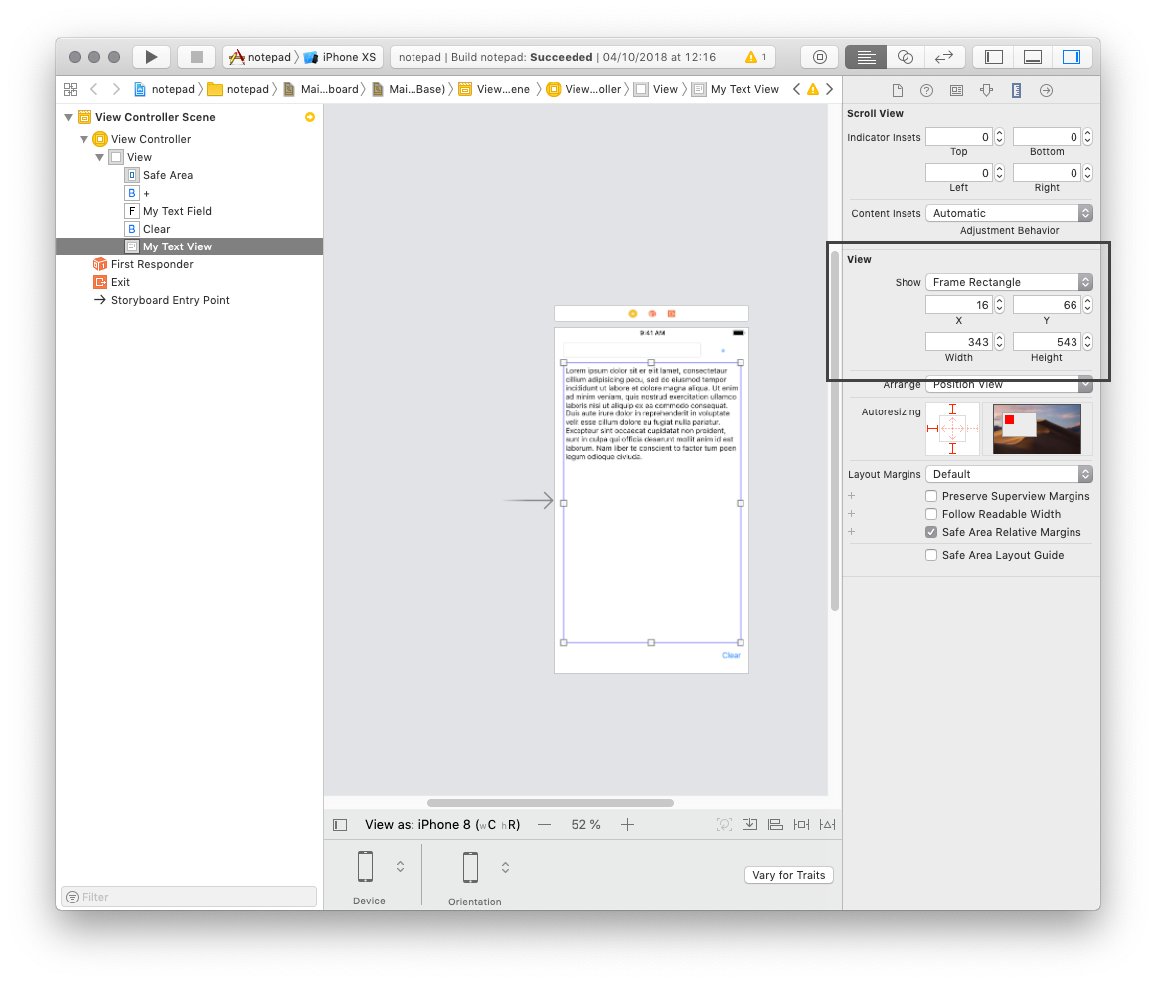The width and height of the screenshot is (1156, 984).
Task: Hide the Navigator panel
Action: (993, 57)
